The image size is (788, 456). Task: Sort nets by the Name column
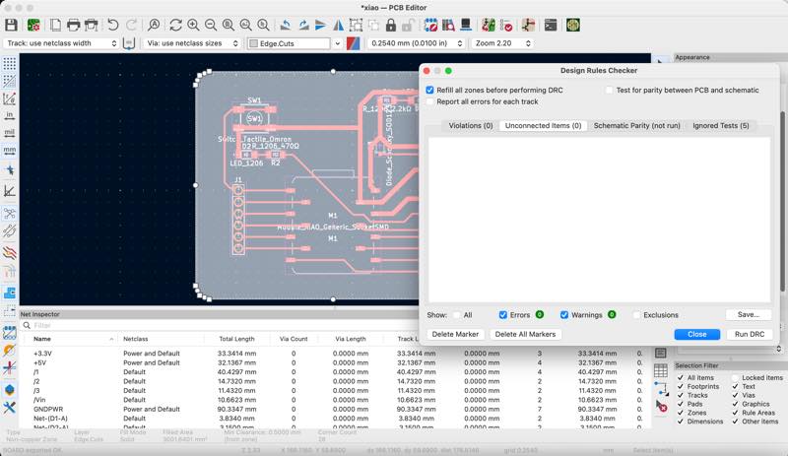pos(42,339)
